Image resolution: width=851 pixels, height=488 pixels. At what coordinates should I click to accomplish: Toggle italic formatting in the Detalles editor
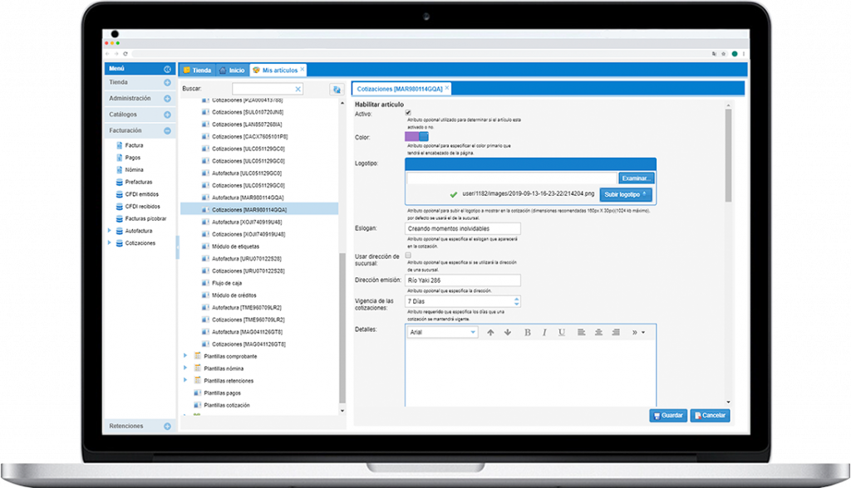point(545,332)
